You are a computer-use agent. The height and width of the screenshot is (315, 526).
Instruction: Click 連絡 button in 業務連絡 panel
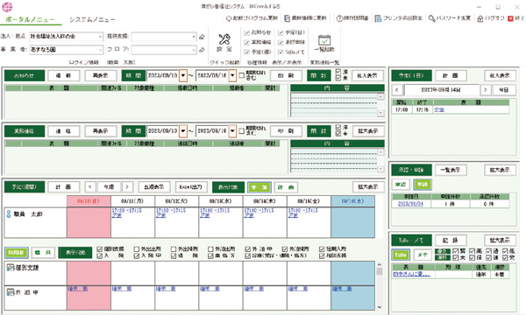click(63, 131)
